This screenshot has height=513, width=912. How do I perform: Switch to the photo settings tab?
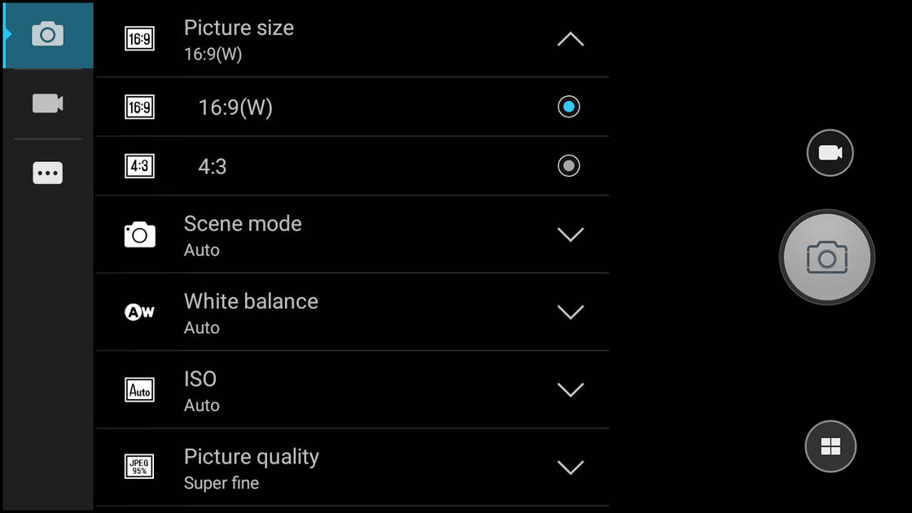click(x=48, y=34)
